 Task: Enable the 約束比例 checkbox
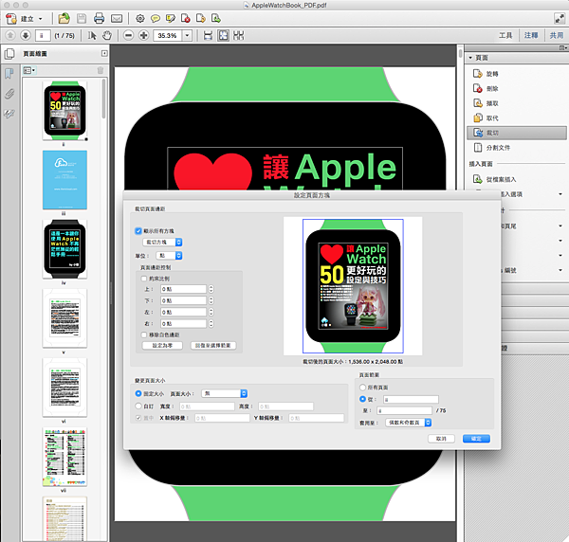(142, 278)
